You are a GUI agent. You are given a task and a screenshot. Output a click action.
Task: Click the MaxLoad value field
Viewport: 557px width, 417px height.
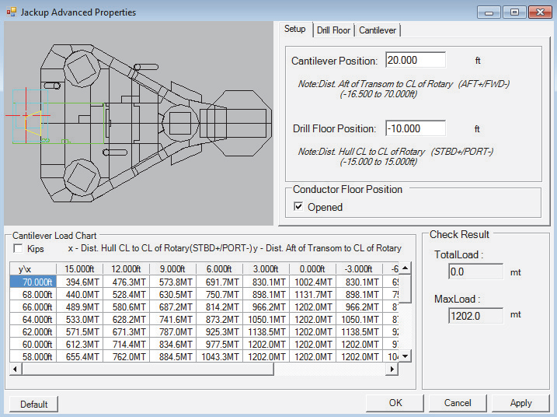tap(475, 316)
